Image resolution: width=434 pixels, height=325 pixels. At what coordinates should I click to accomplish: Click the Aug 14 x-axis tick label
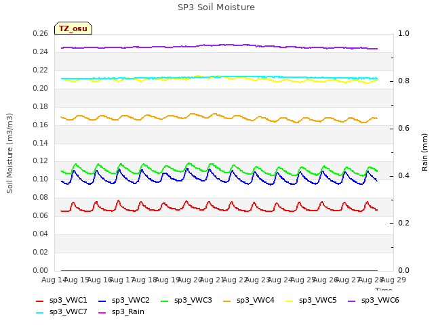pyautogui.click(x=54, y=280)
